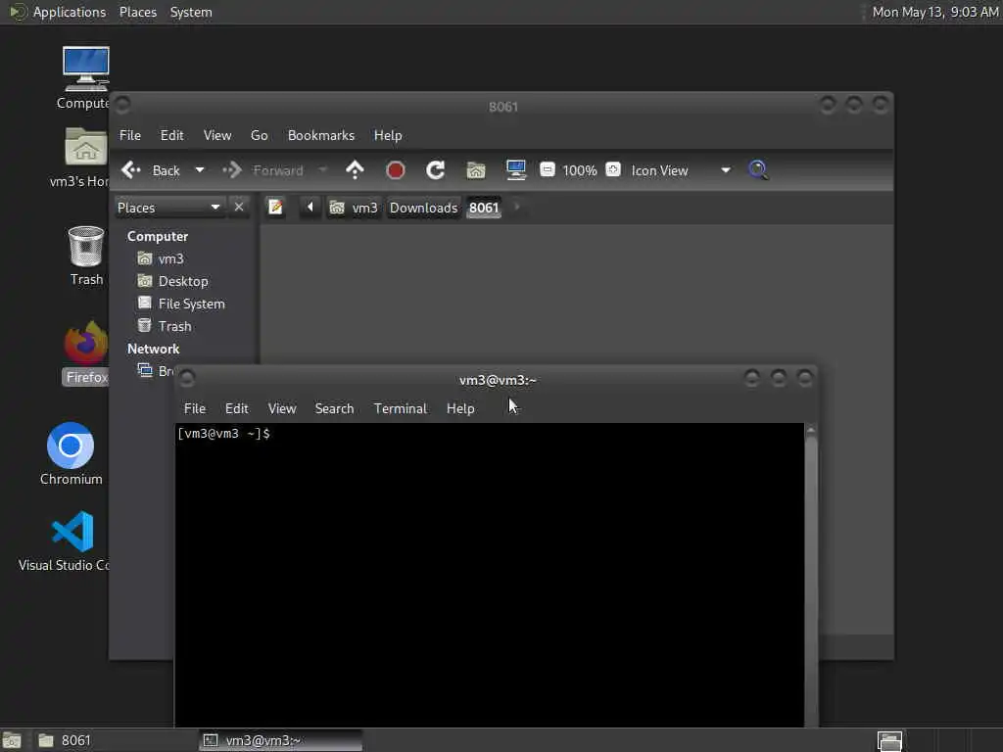Open File menu in terminal window
Viewport: 1003px width, 752px height.
coord(195,408)
